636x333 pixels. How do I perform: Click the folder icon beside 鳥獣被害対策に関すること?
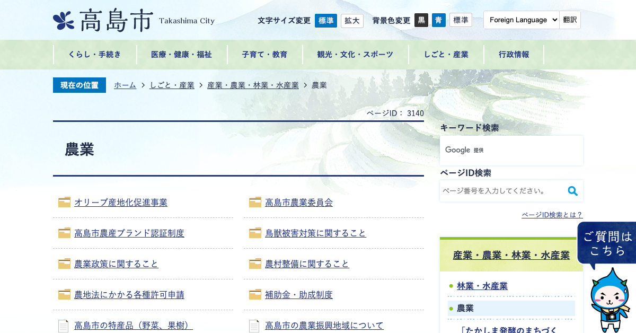(255, 233)
